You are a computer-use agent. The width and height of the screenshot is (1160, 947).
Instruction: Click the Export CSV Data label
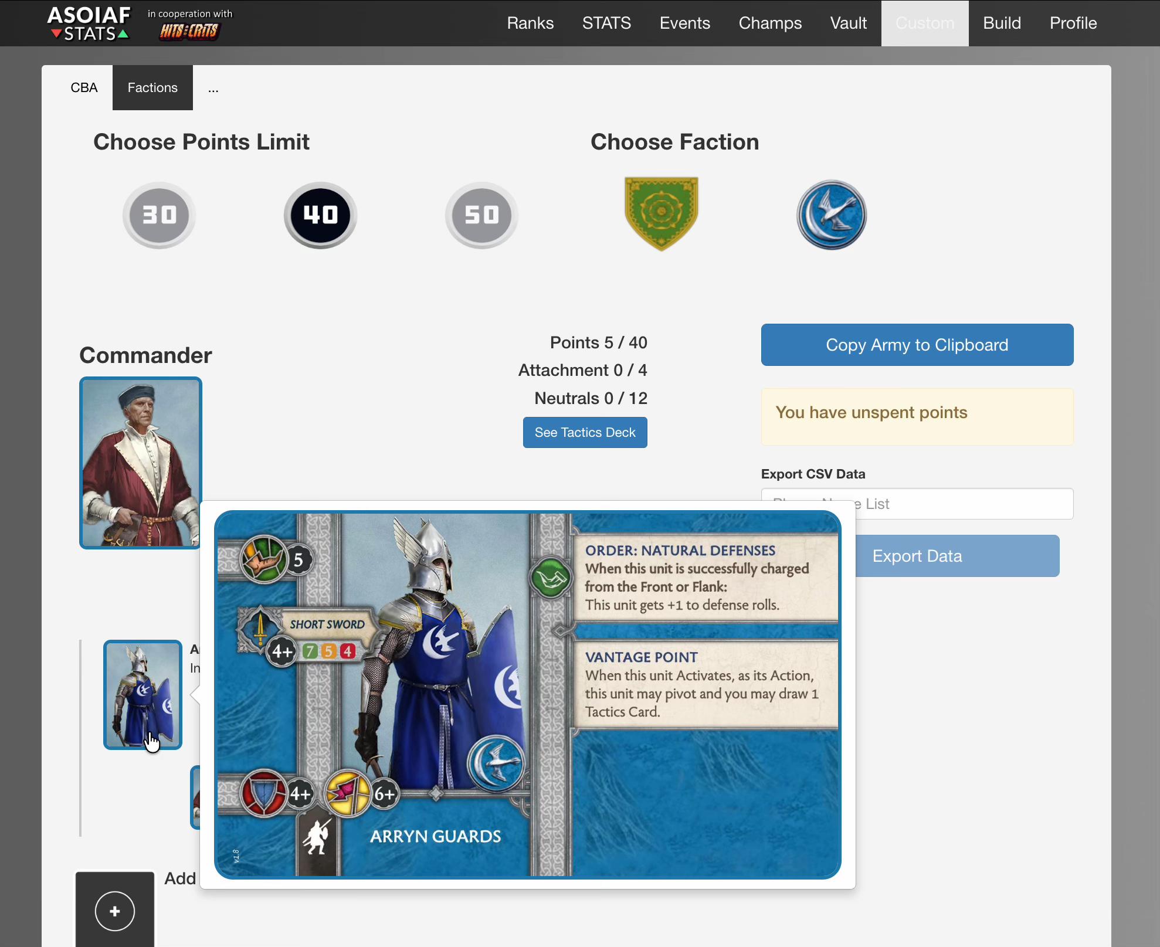coord(813,474)
